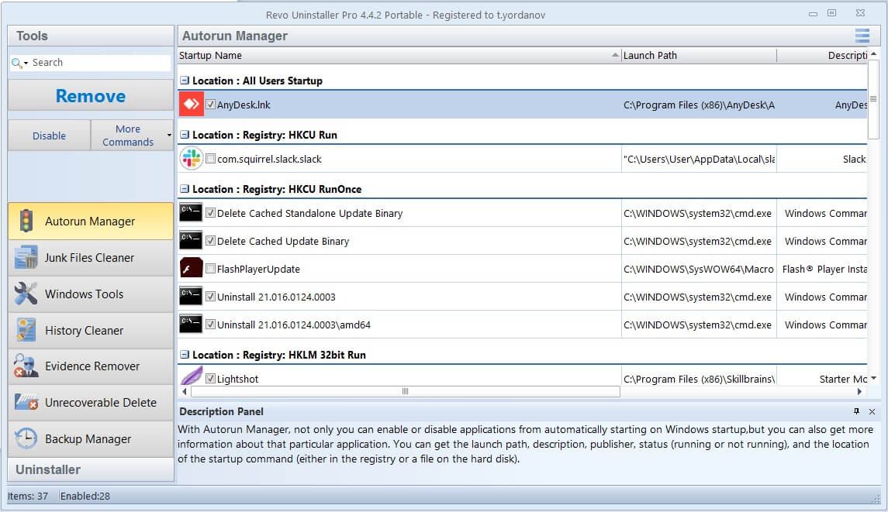Click the History Cleaner icon

click(x=26, y=330)
